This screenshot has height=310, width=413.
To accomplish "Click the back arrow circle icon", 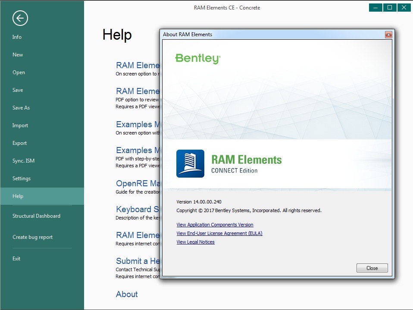I will click(20, 18).
